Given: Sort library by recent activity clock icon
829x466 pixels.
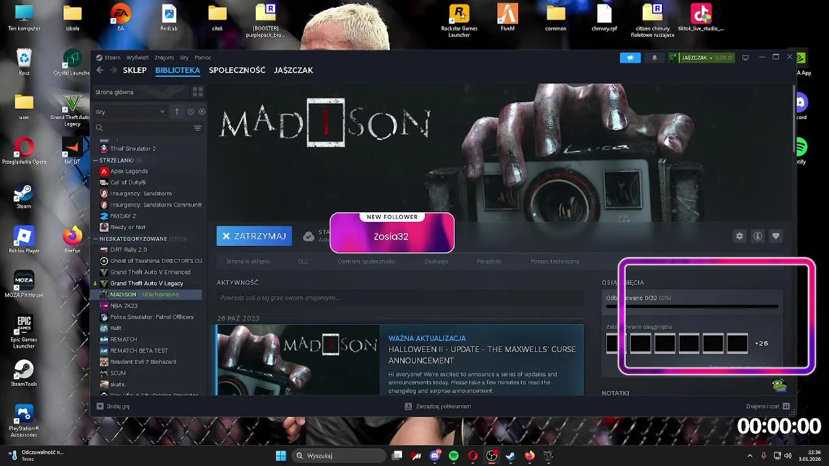Looking at the screenshot, I should pos(191,111).
